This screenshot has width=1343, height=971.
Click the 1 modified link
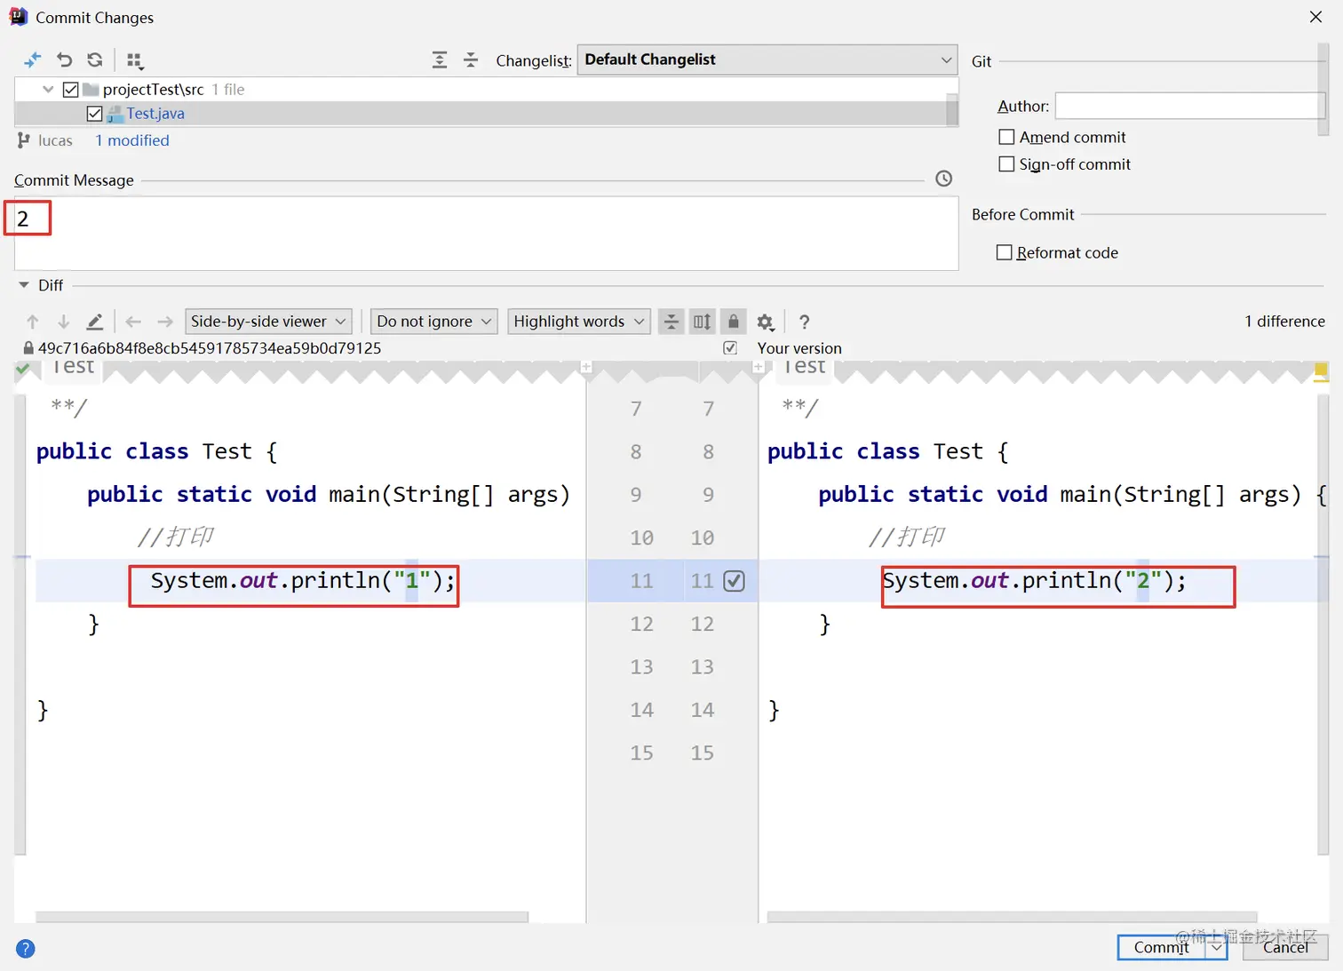[132, 140]
